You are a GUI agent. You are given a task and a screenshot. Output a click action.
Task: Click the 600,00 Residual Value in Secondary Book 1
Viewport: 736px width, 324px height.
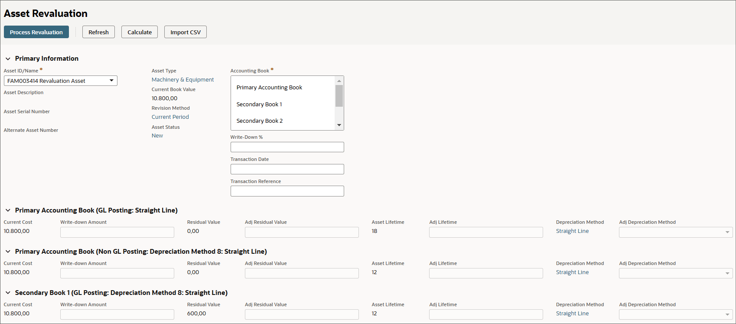pyautogui.click(x=196, y=314)
